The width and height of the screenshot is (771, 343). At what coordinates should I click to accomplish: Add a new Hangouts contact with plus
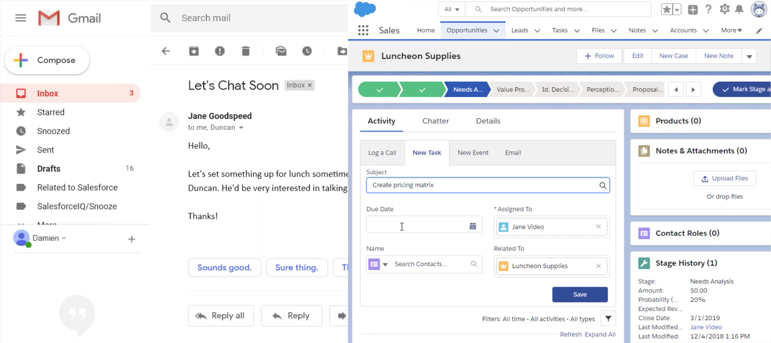[x=131, y=239]
